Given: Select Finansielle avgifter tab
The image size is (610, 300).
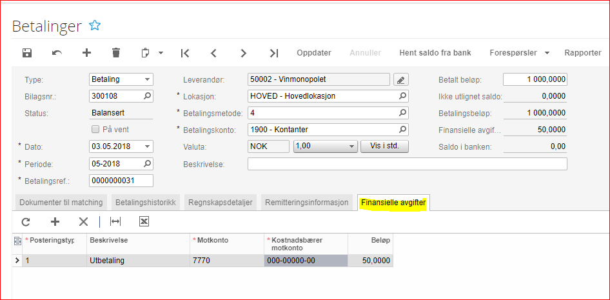Looking at the screenshot, I should [393, 203].
